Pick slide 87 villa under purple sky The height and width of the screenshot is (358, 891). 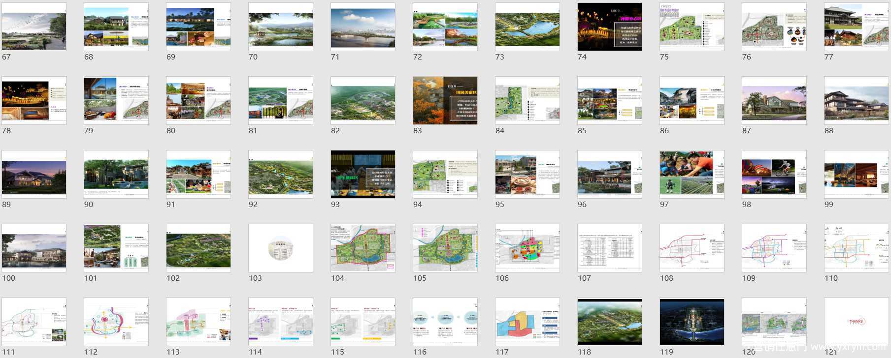(774, 100)
